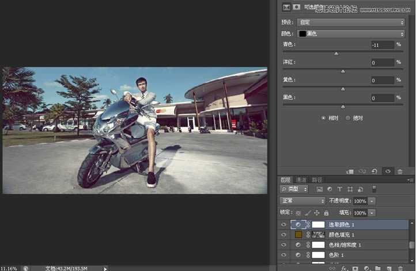Open the 填充 fill slider arrow
The height and width of the screenshot is (271, 416).
tap(372, 213)
